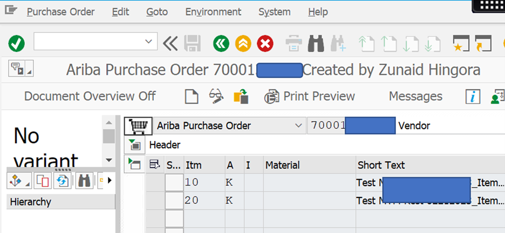505x233 pixels.
Task: Open the Ariba Purchase Order type dropdown
Action: (298, 126)
